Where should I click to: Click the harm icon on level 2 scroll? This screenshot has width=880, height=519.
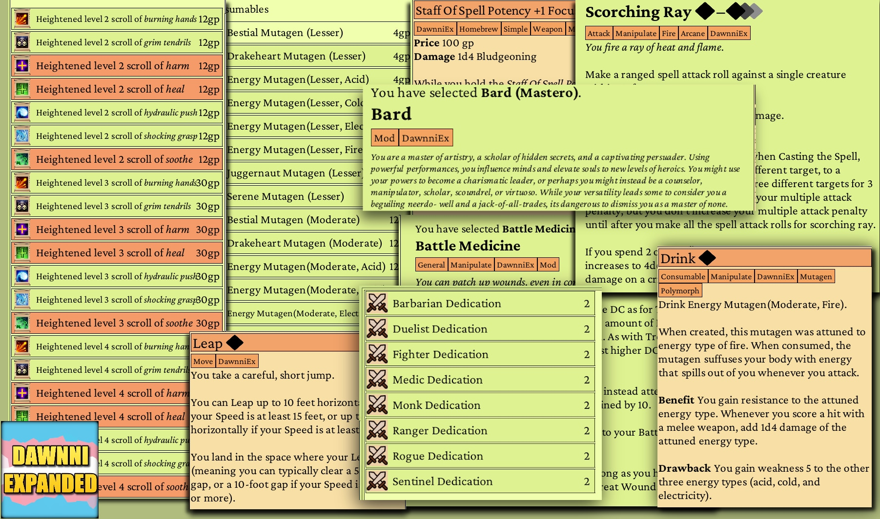click(x=22, y=66)
